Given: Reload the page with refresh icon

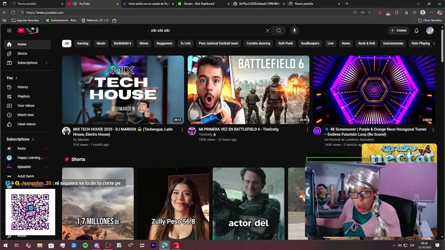Looking at the screenshot, I should point(13,12).
